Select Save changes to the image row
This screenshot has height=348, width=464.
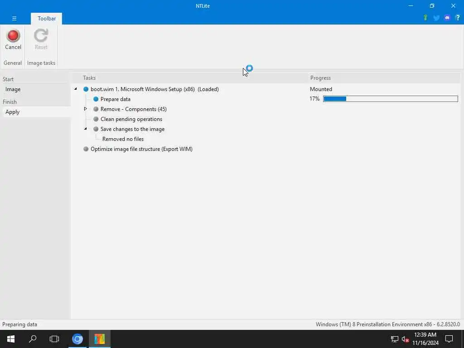133,129
